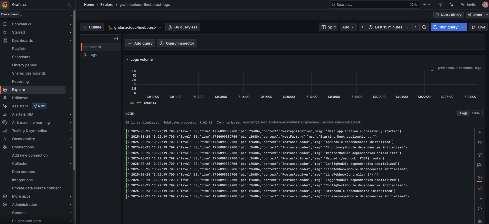Click the Starred star icon

[5, 32]
